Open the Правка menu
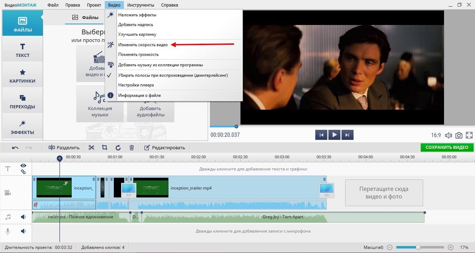The image size is (475, 253). click(73, 5)
